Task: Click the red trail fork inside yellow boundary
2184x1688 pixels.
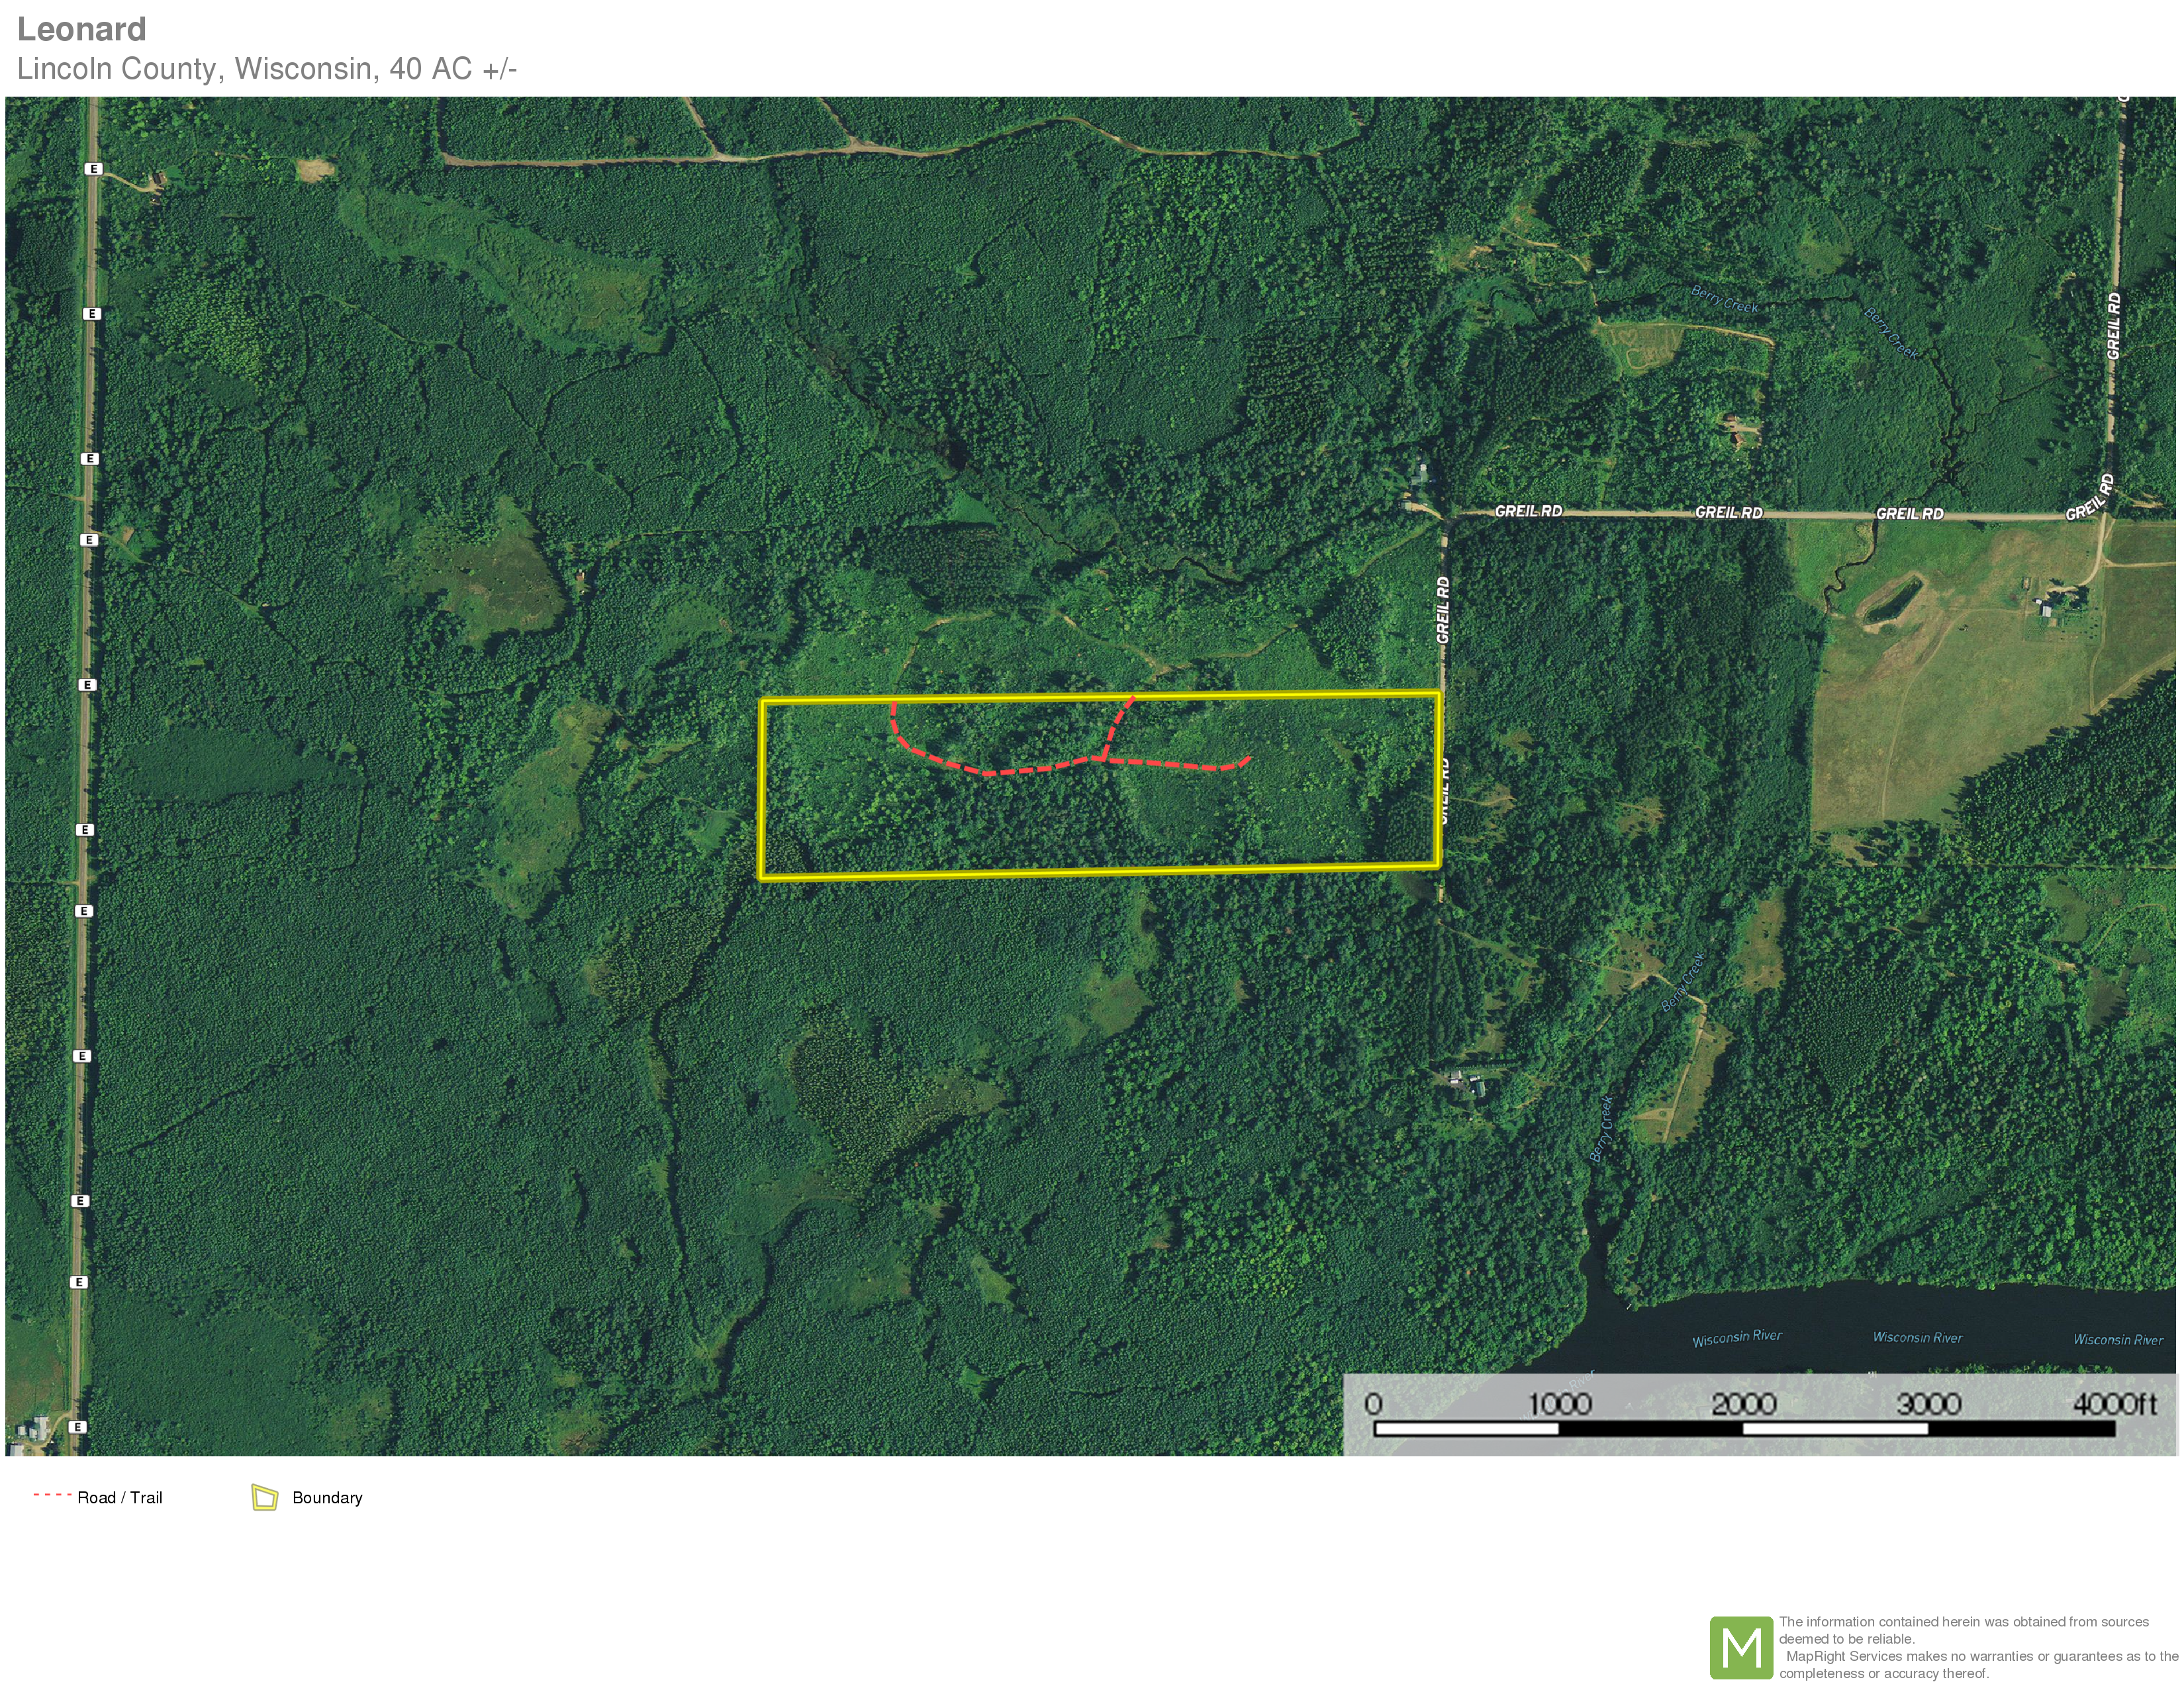Action: [1103, 759]
